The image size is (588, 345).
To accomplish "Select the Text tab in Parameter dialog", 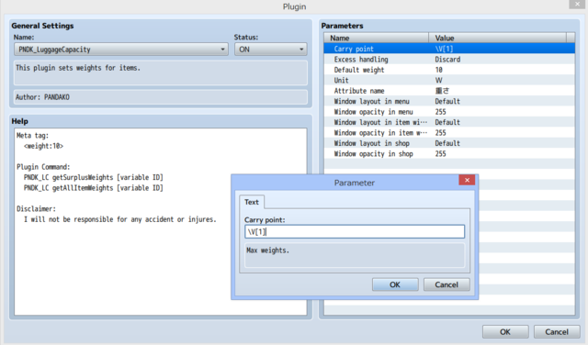I will [252, 202].
